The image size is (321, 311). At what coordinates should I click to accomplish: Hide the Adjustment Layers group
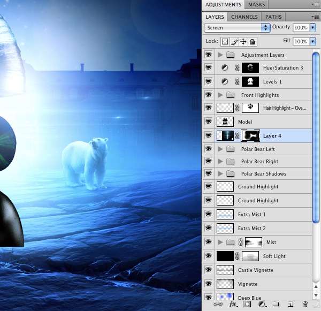pyautogui.click(x=209, y=55)
